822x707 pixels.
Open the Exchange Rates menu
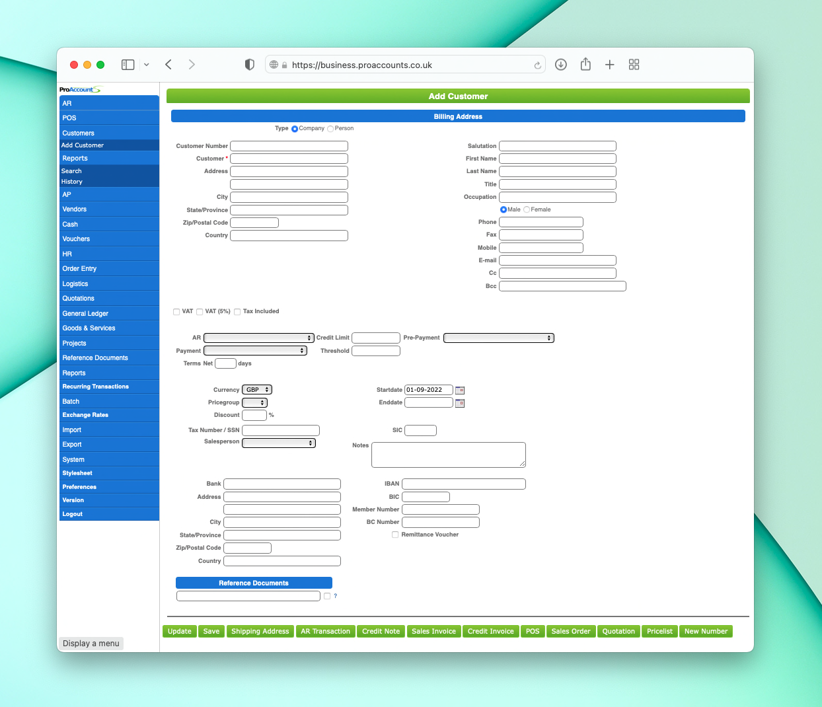(109, 415)
